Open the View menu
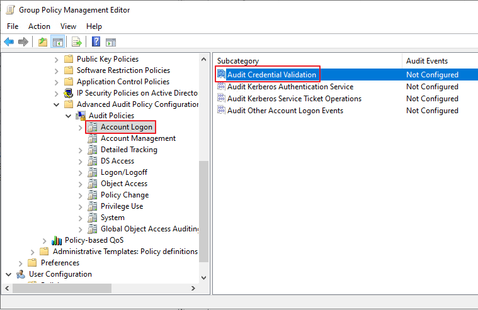Image resolution: width=478 pixels, height=310 pixels. point(68,26)
